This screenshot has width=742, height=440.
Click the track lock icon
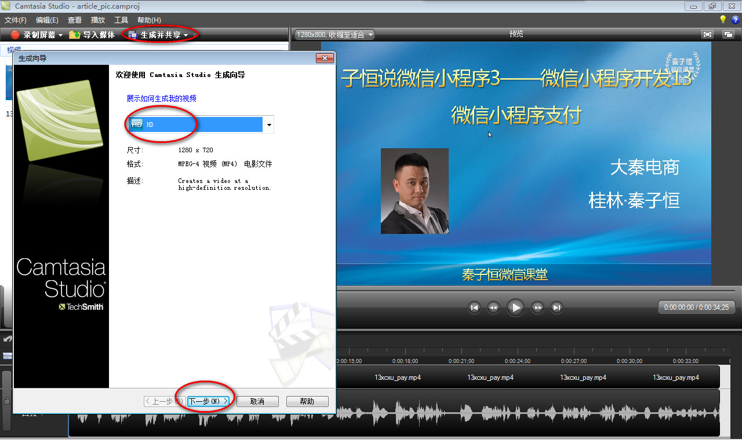6,400
